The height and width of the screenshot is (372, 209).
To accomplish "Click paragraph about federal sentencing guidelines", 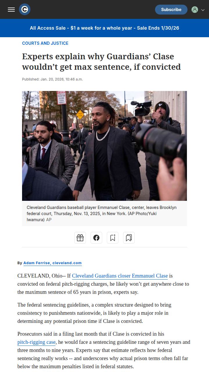I will point(94,313).
